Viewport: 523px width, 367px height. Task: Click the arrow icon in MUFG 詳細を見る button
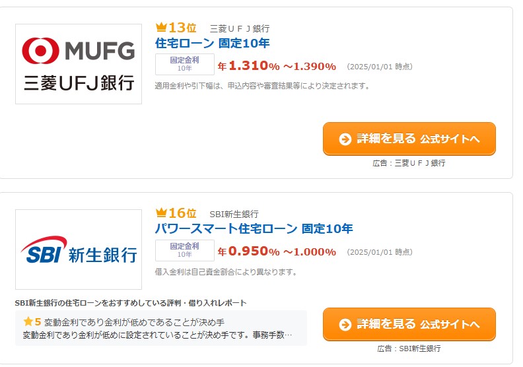[345, 139]
